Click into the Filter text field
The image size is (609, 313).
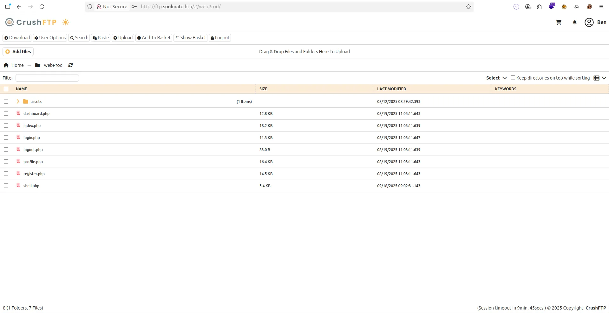point(47,78)
